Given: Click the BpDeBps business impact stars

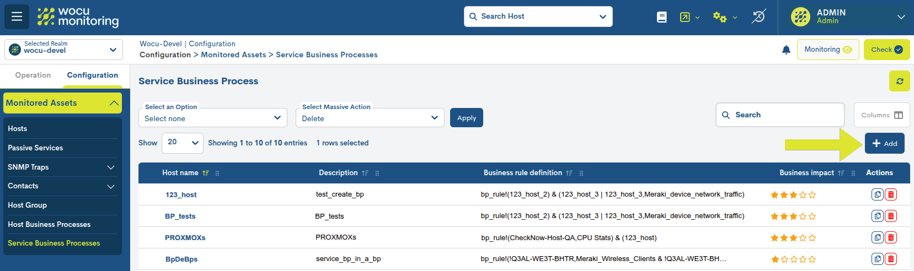Looking at the screenshot, I should point(793,259).
